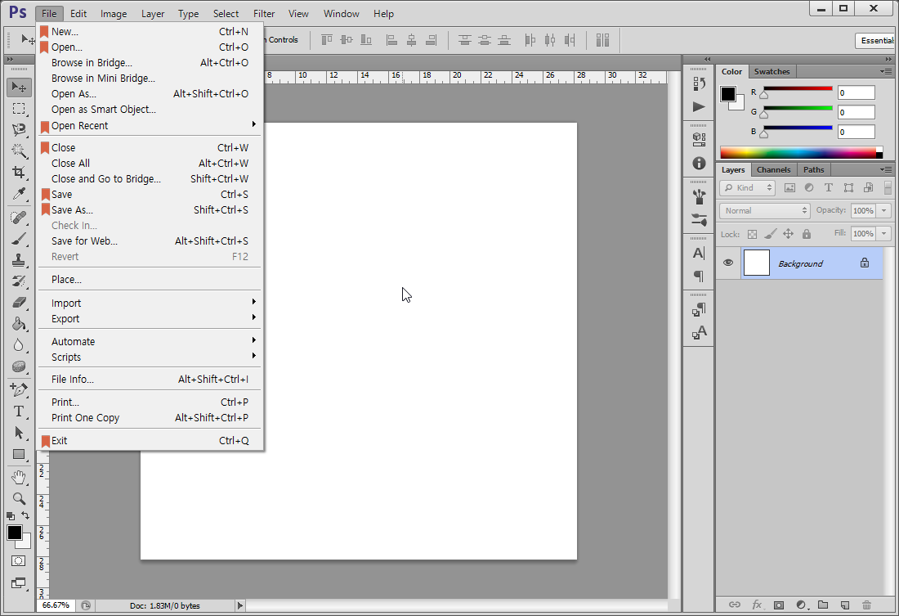899x616 pixels.
Task: Choose Save for Web... menu entry
Action: click(150, 241)
